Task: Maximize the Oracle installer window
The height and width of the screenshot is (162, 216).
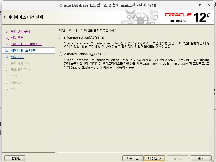Action: 200,5
